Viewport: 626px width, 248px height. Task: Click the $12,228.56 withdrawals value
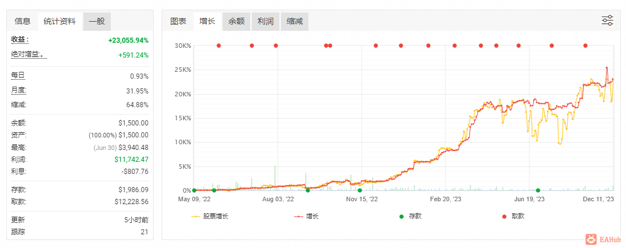[x=131, y=202]
